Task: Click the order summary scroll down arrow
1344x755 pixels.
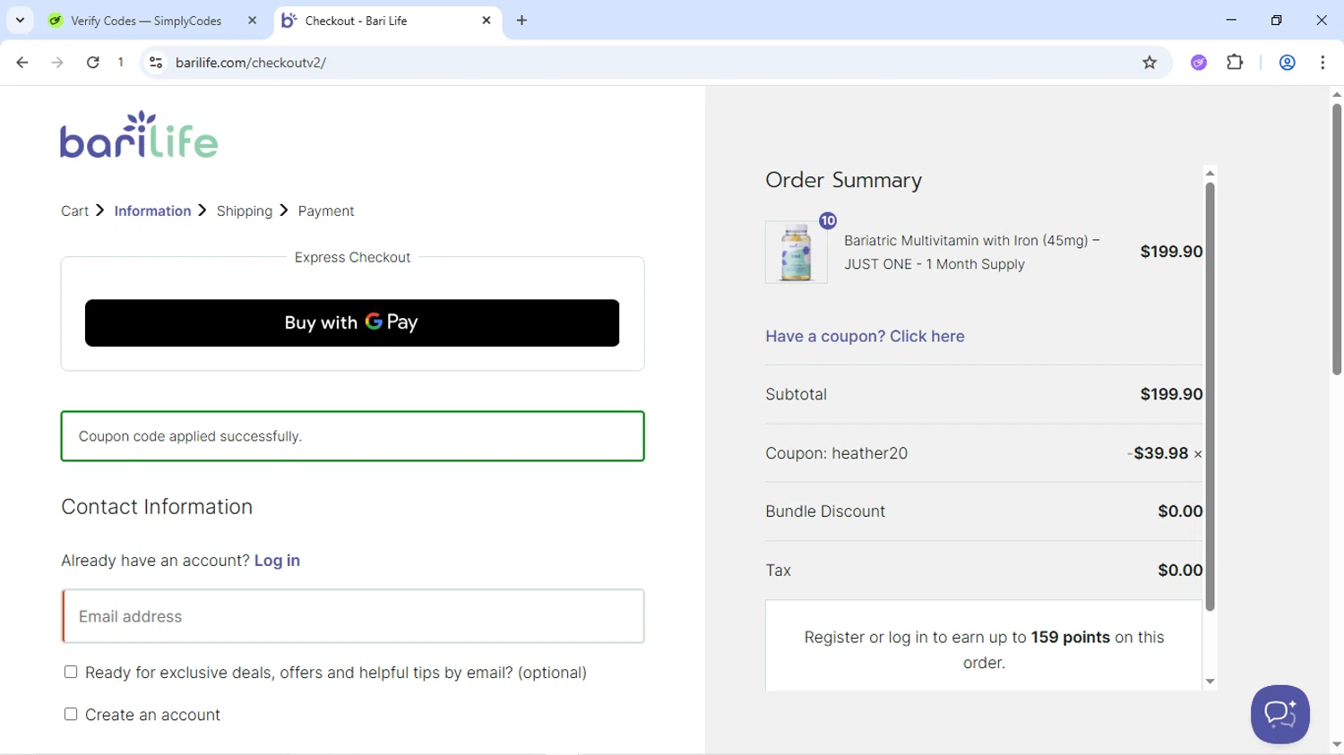Action: [1210, 682]
